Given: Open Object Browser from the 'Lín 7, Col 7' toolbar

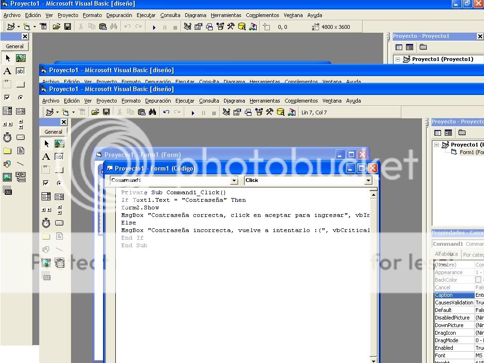Looking at the screenshot, I should point(259,112).
